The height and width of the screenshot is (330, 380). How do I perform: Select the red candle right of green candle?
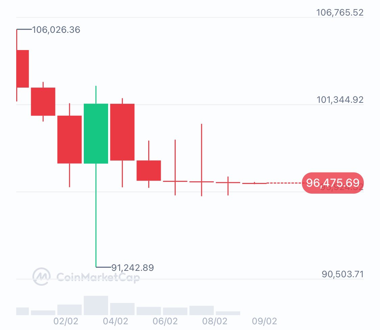pyautogui.click(x=122, y=132)
